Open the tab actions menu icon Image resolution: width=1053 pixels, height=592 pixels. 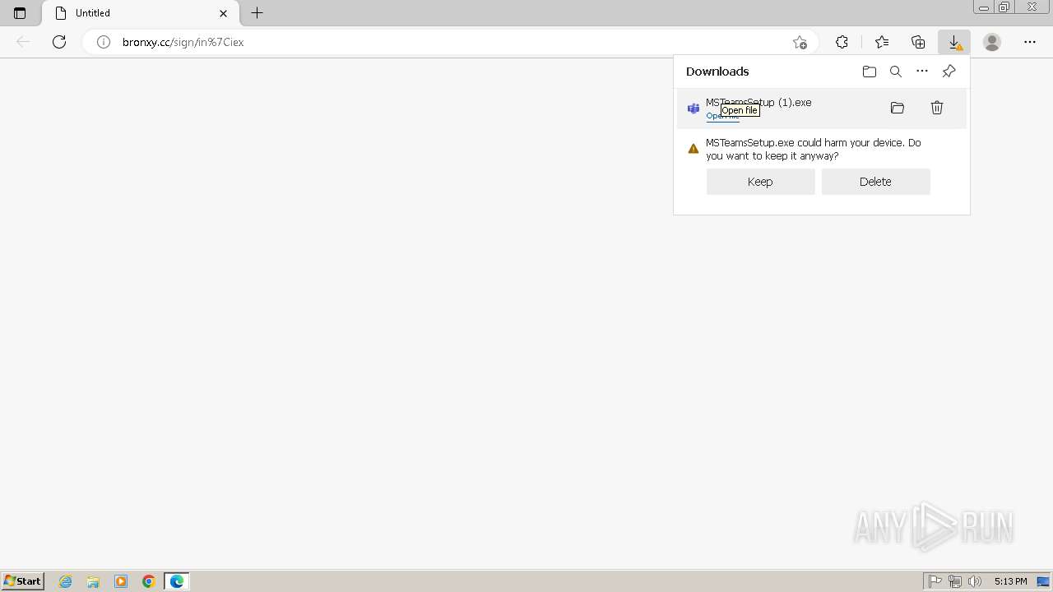20,13
